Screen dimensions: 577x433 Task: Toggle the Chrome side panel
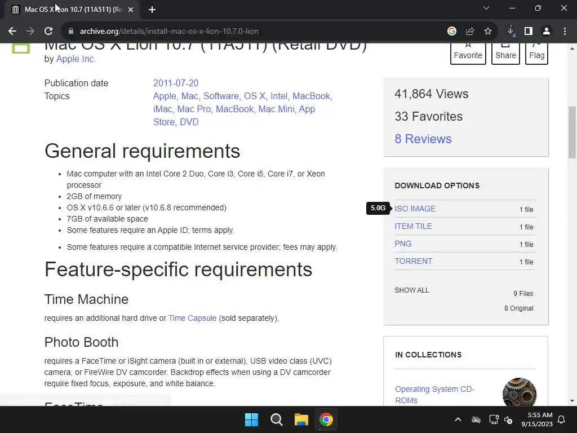pos(529,32)
